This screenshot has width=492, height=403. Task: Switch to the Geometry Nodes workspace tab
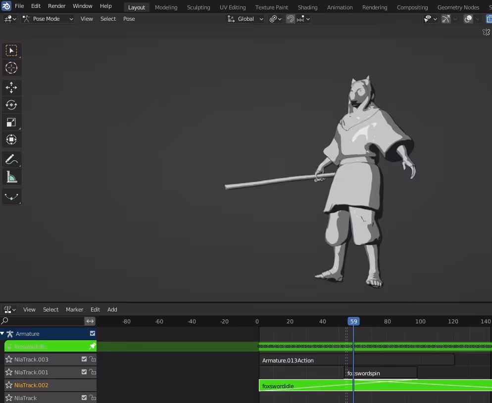(458, 7)
